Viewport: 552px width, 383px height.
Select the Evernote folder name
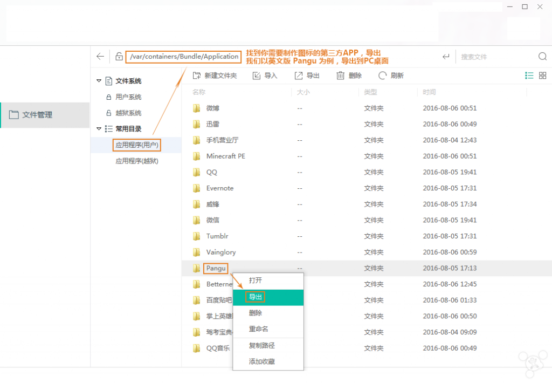pos(220,188)
